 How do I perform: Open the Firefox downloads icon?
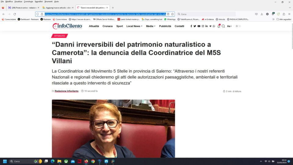(262, 14)
